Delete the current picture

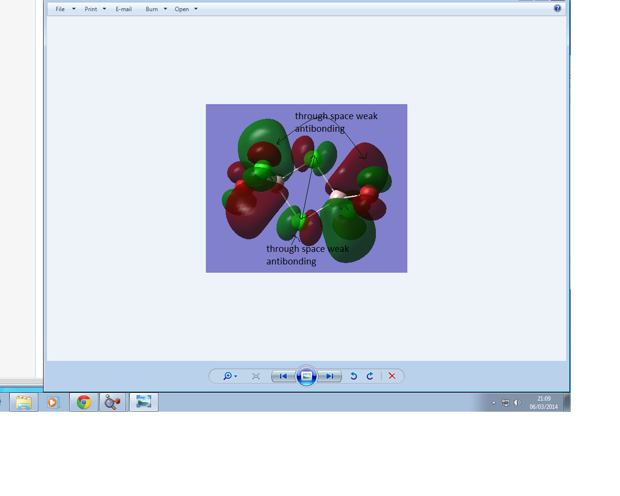(x=392, y=376)
